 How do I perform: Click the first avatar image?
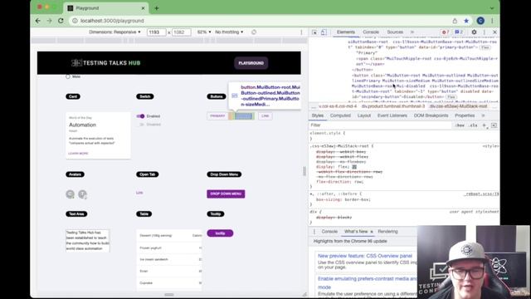click(x=70, y=194)
